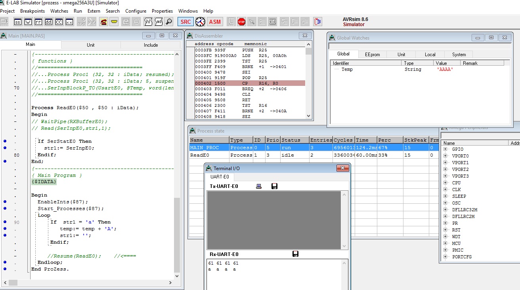
Task: Select disassembler line 000402 CP R16, R0
Action: pos(250,83)
